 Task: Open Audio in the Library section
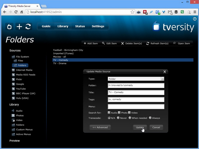[x=17, y=111]
